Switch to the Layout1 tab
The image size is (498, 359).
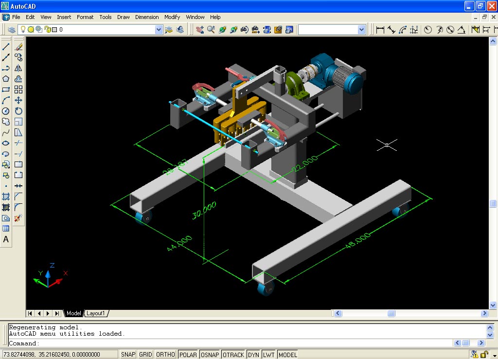pyautogui.click(x=96, y=313)
